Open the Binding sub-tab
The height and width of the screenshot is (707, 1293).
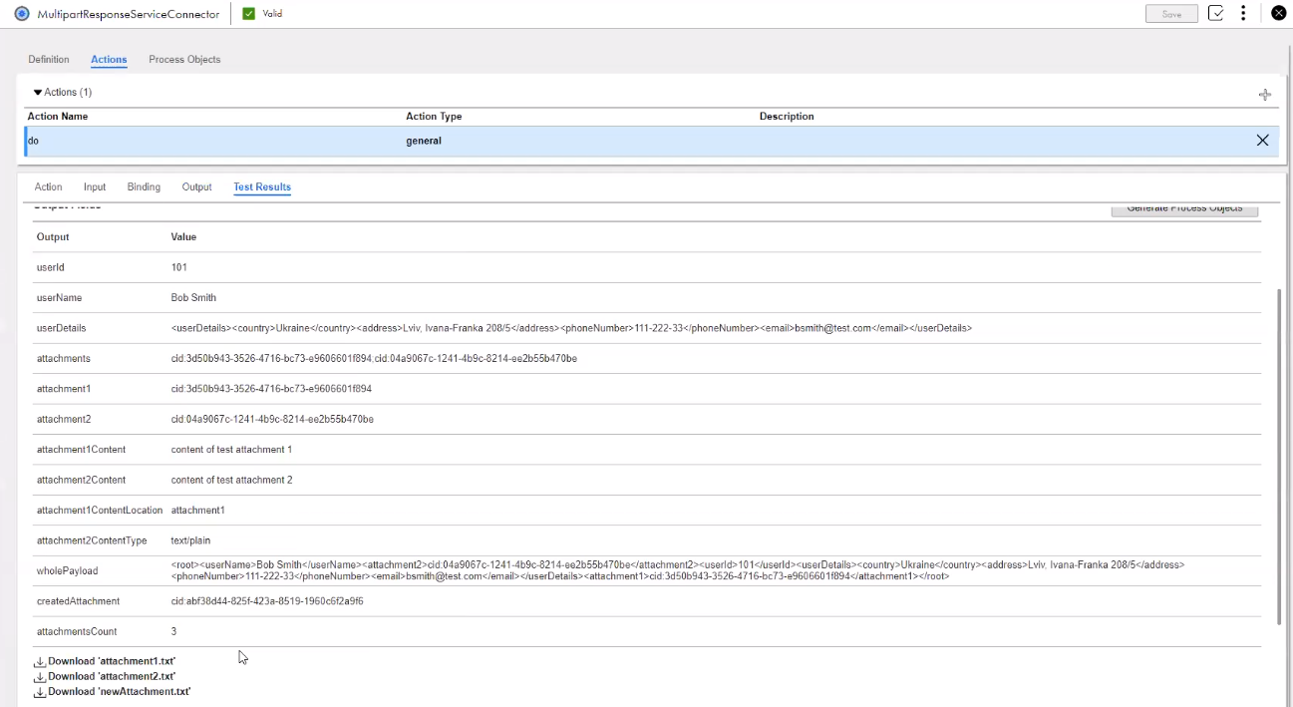pos(144,187)
